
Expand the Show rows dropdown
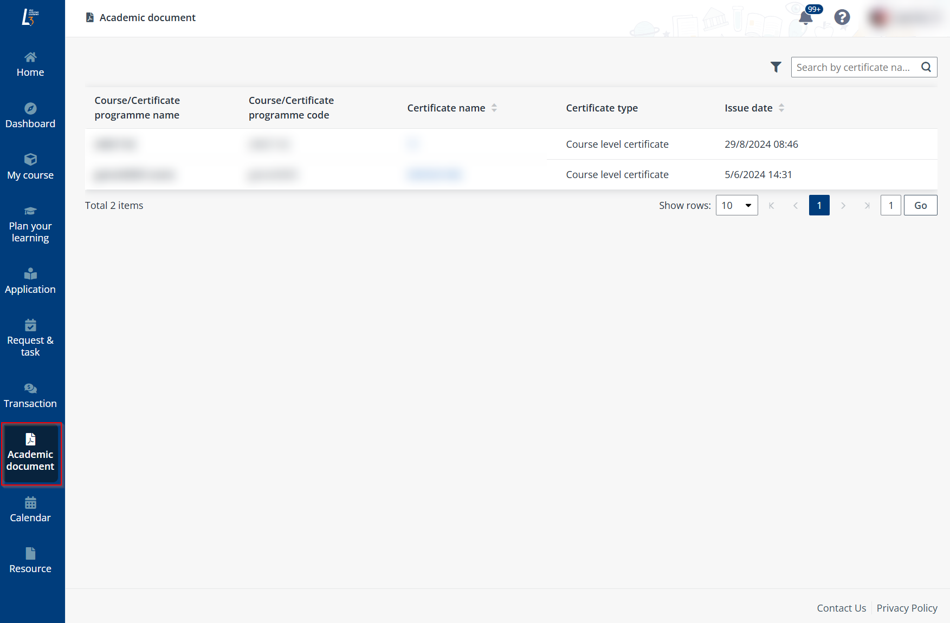point(736,205)
